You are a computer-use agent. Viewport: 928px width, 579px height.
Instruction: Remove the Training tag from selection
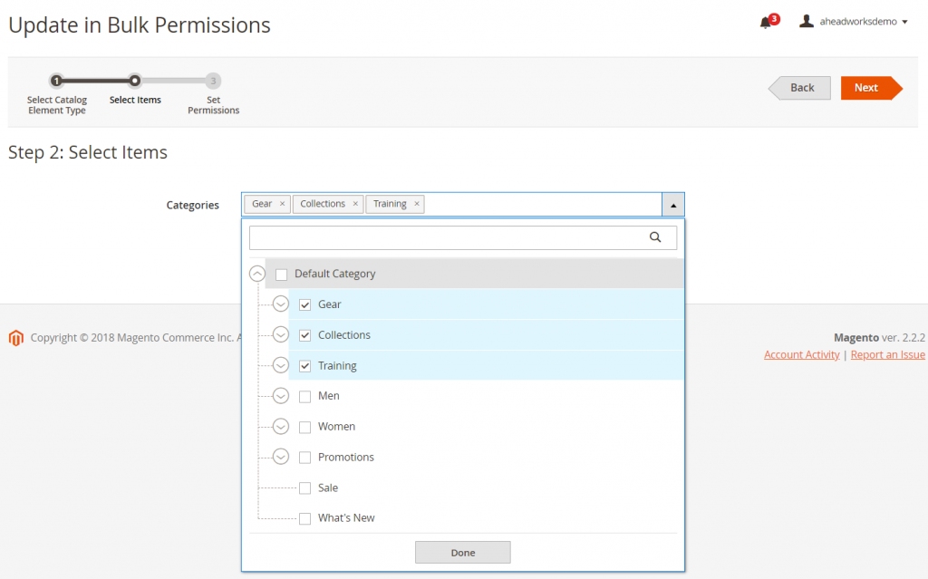click(417, 204)
